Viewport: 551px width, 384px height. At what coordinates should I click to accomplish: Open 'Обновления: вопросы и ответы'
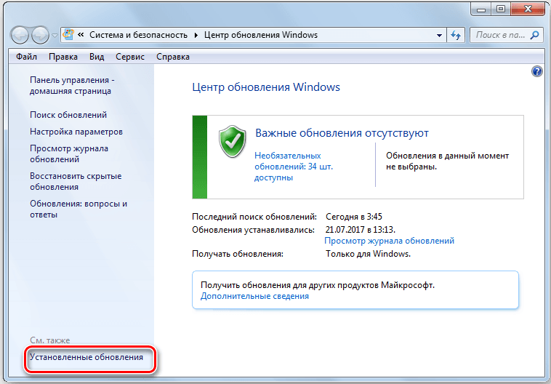(x=79, y=209)
